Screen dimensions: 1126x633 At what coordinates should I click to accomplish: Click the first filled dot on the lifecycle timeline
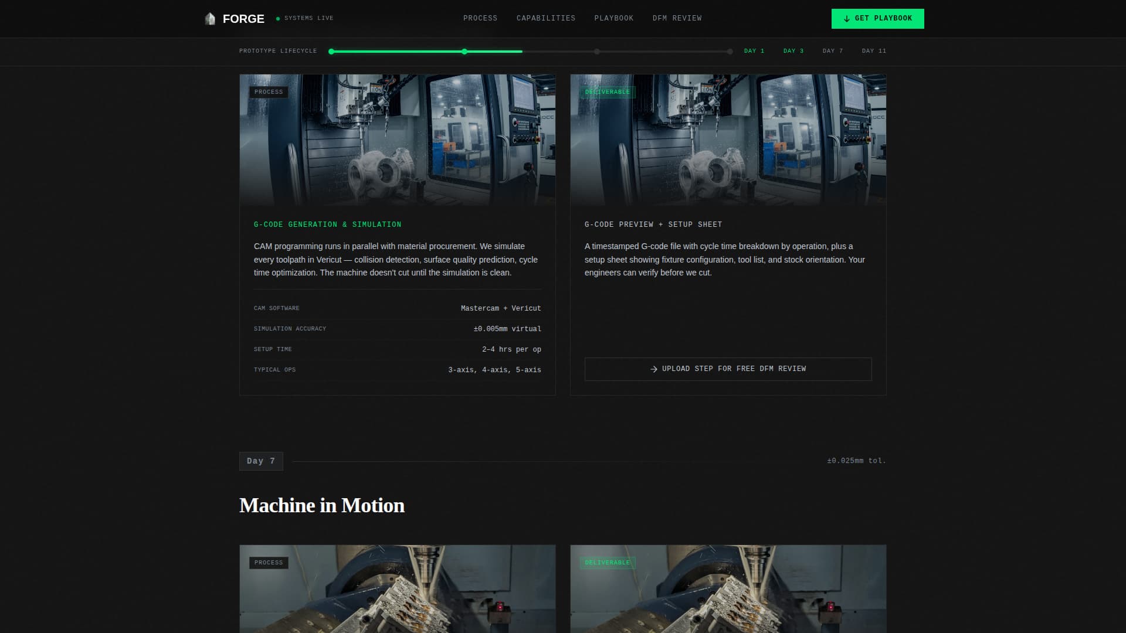click(x=331, y=52)
